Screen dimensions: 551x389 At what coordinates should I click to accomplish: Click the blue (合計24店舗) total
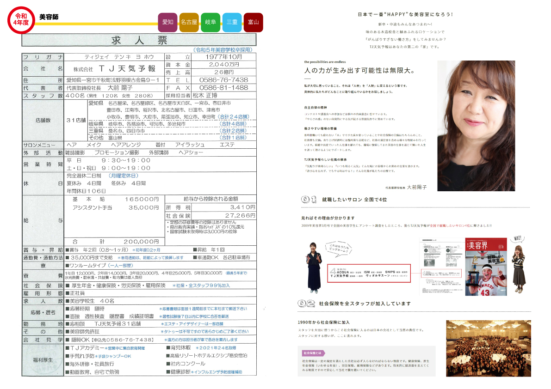tap(233, 117)
